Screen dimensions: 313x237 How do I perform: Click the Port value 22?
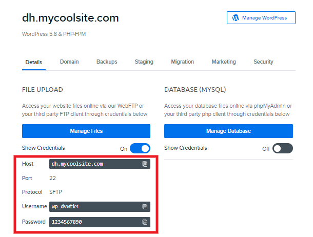pos(52,178)
